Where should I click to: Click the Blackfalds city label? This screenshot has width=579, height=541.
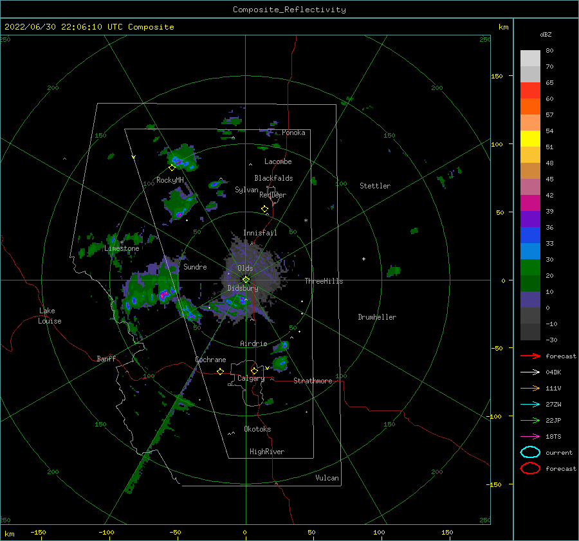(x=273, y=178)
